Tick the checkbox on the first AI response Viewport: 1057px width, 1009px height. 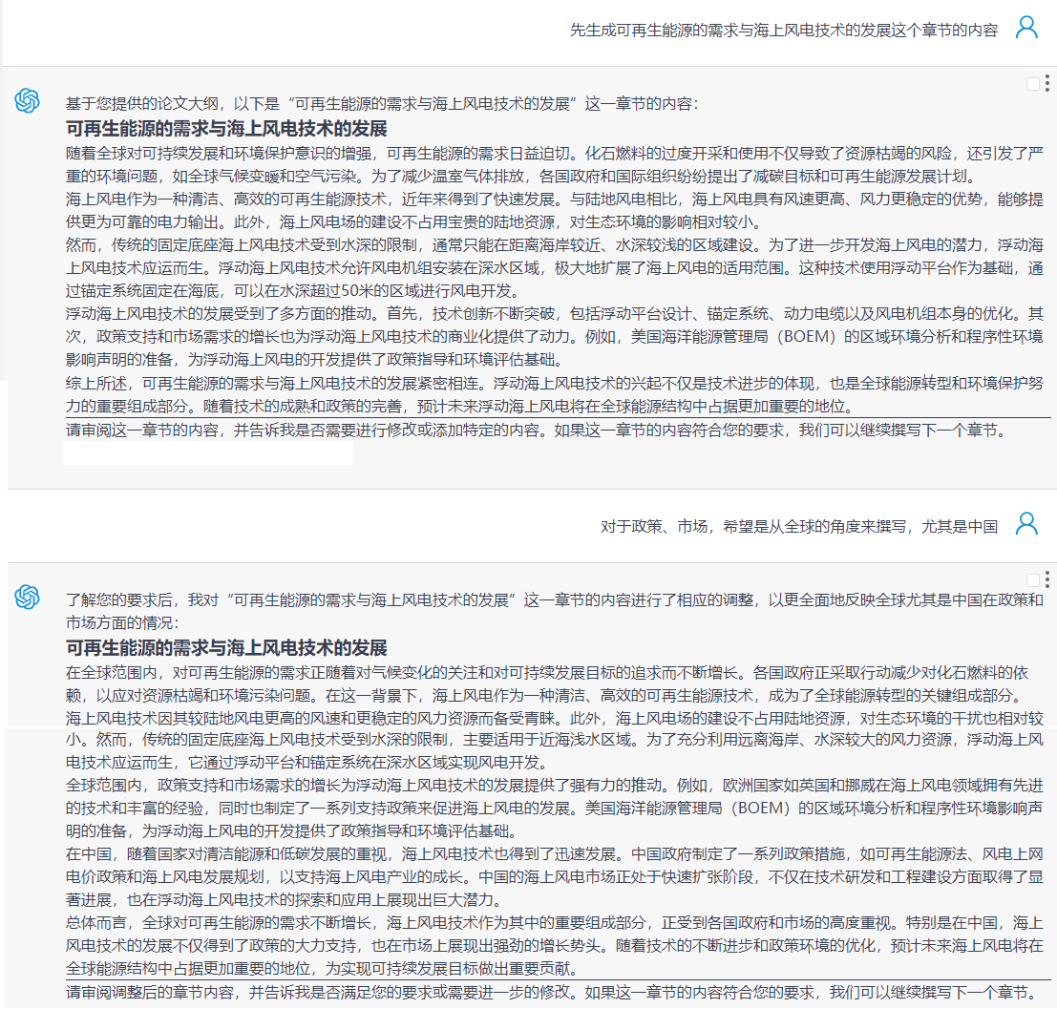(x=1033, y=84)
